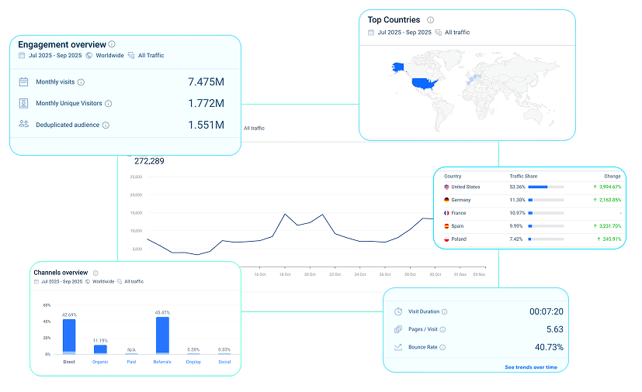
Task: Click info icon beside Top Countries title
Action: coord(430,19)
